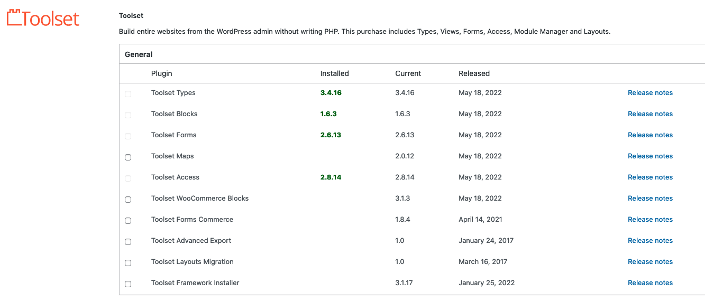Check the Toolset Maps checkbox

(128, 157)
